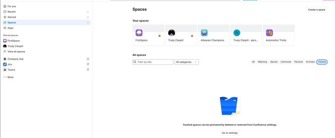Screen dimensions: 335x138
Task: Click More in the sidebar
Action: [x=10, y=77]
